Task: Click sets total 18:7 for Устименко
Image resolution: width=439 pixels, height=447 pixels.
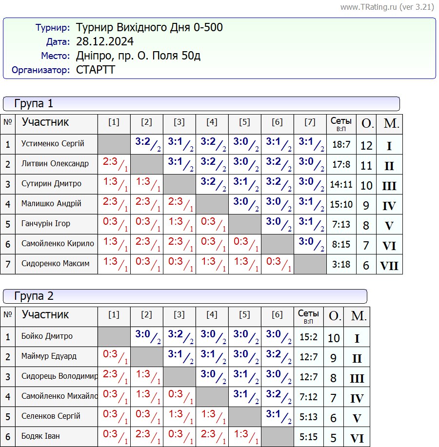Action: pos(341,145)
